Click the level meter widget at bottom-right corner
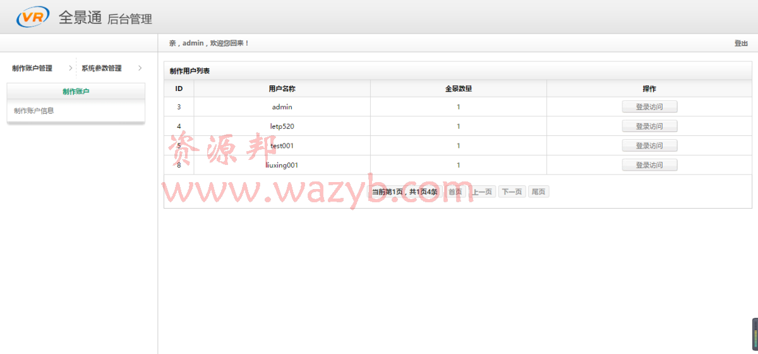This screenshot has width=758, height=354. pyautogui.click(x=755, y=336)
